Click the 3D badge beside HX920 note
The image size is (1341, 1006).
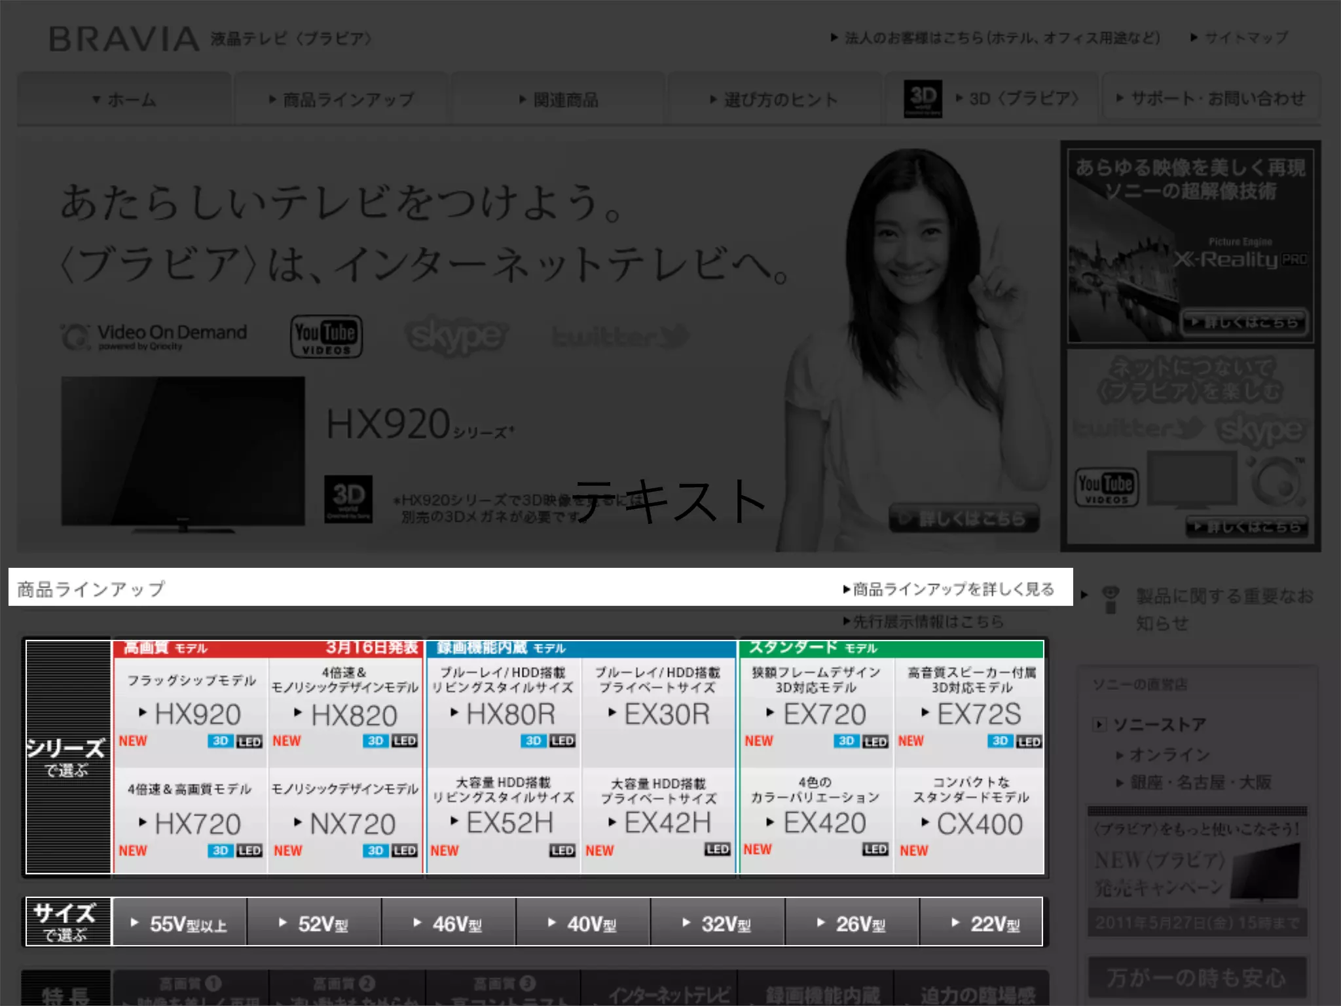tap(348, 498)
